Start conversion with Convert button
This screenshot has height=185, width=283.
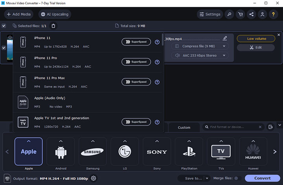pyautogui.click(x=263, y=178)
